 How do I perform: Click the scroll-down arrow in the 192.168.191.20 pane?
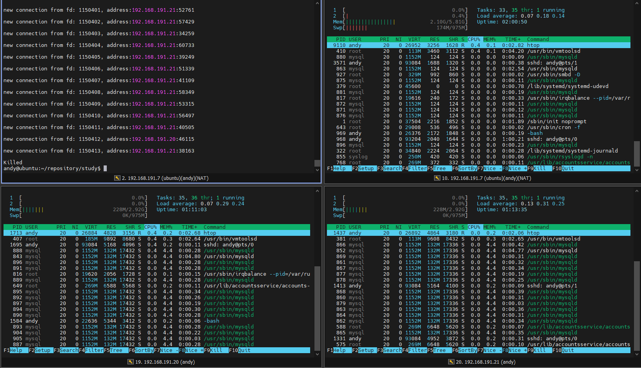[317, 354]
